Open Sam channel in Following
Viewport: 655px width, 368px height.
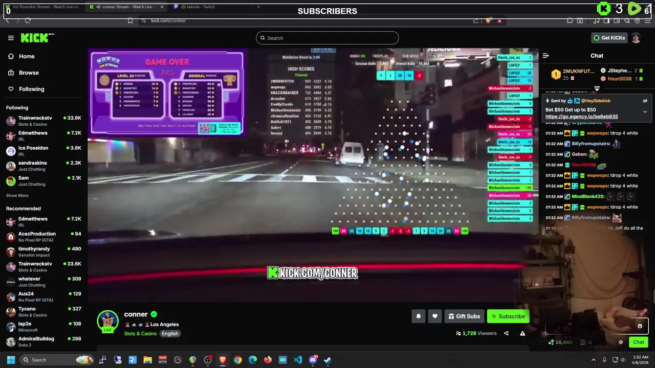coord(43,181)
